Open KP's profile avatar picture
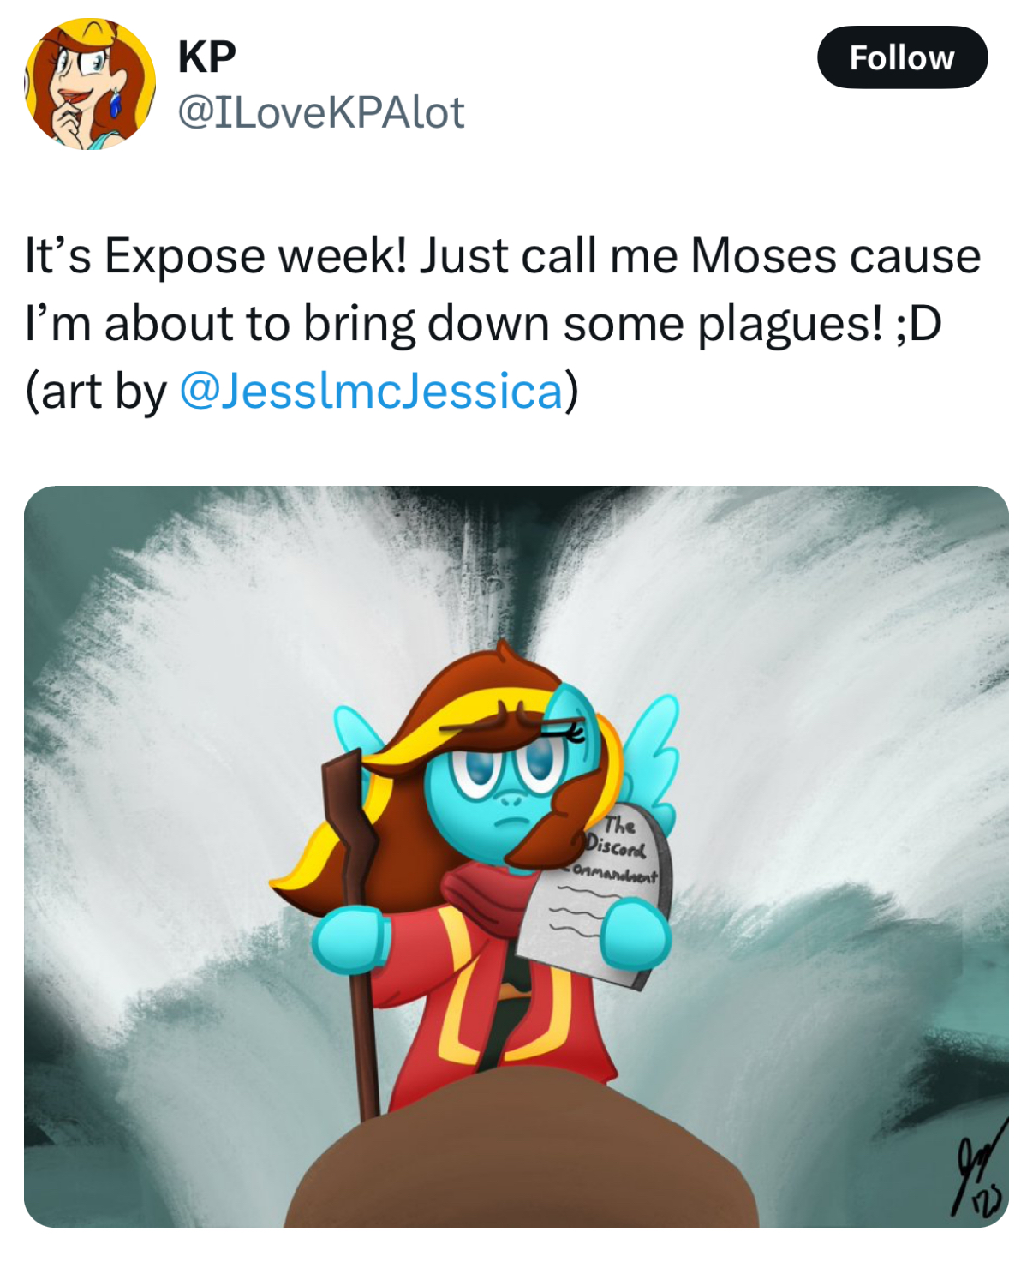The height and width of the screenshot is (1286, 1033). 89,84
